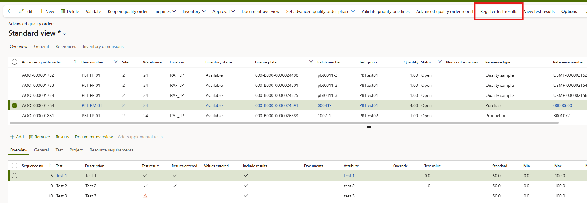Screen dimensions: 587x203
Task: Toggle the select-all circle in orders grid
Action: pyautogui.click(x=14, y=62)
